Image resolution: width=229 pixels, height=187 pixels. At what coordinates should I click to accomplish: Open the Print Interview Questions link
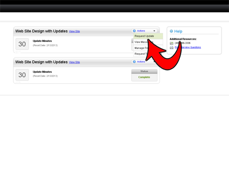[x=188, y=47]
